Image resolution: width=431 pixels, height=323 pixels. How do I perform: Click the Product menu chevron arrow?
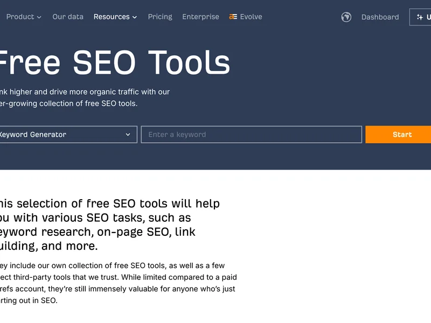click(x=39, y=17)
